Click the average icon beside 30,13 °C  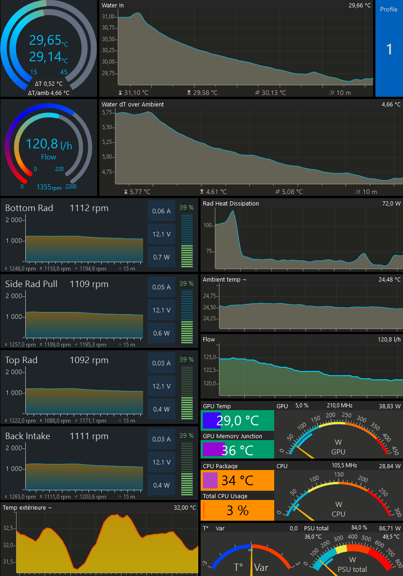pos(257,93)
